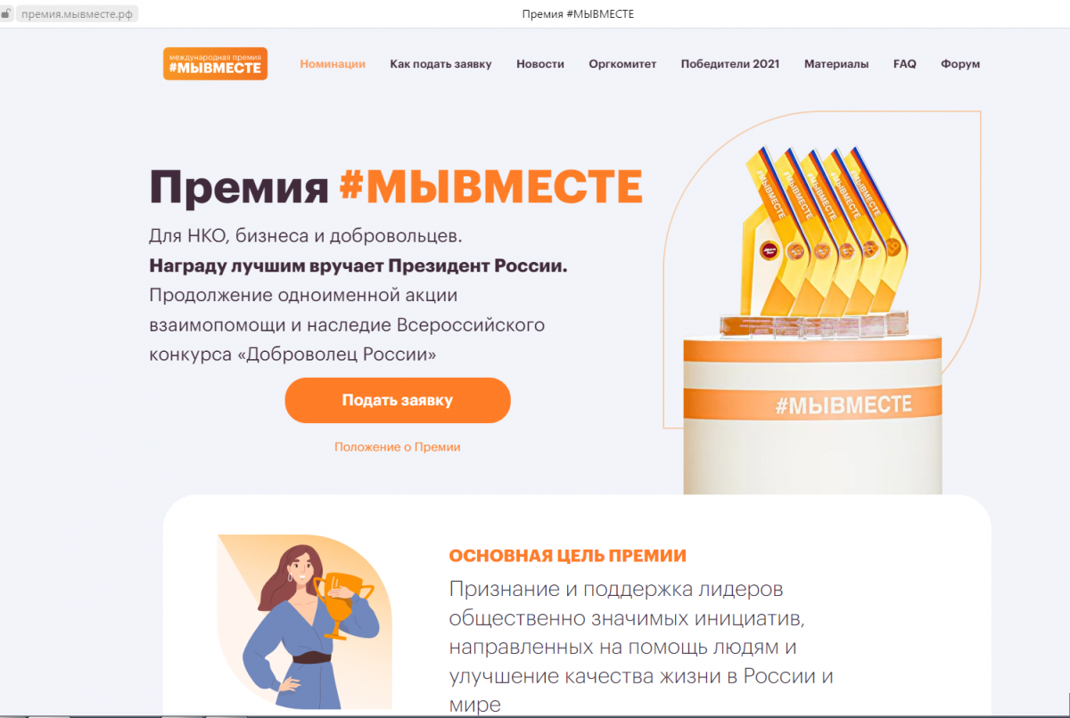Open Материалы in the navigation bar
Viewport: 1070px width, 718px height.
[x=836, y=64]
